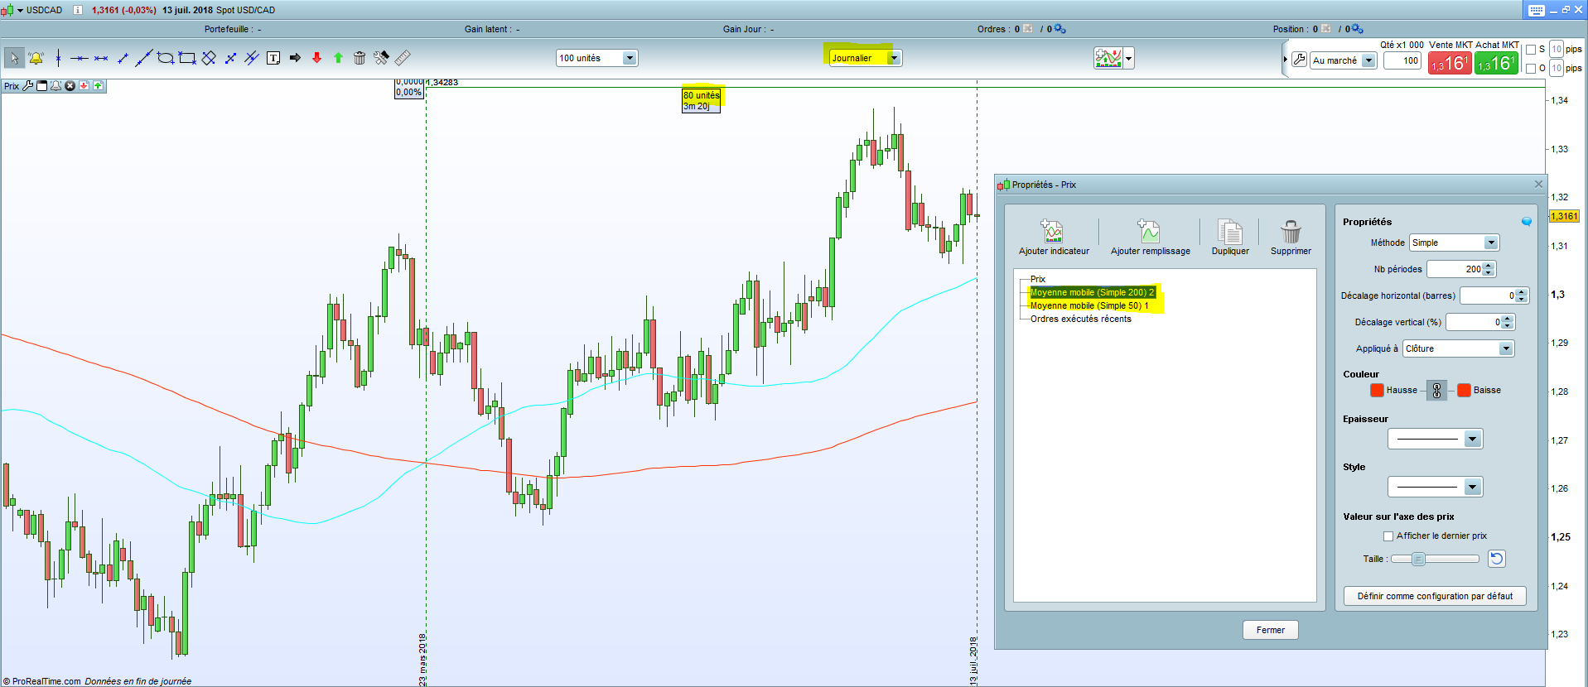Image resolution: width=1588 pixels, height=687 pixels.
Task: Enable Afficher le dernier prix checkbox
Action: (1388, 536)
